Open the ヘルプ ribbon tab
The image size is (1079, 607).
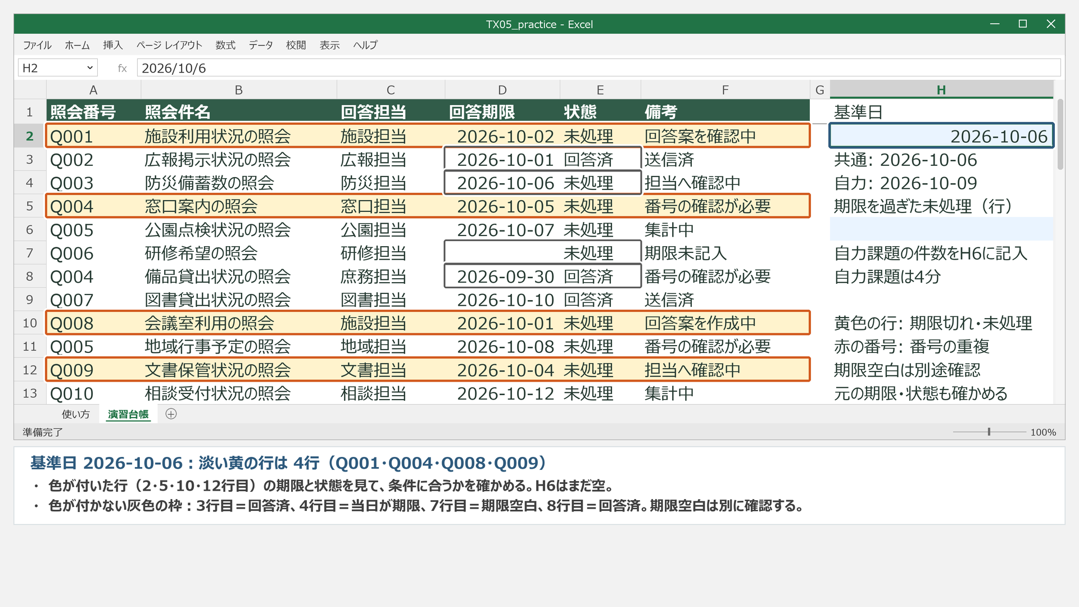point(365,45)
